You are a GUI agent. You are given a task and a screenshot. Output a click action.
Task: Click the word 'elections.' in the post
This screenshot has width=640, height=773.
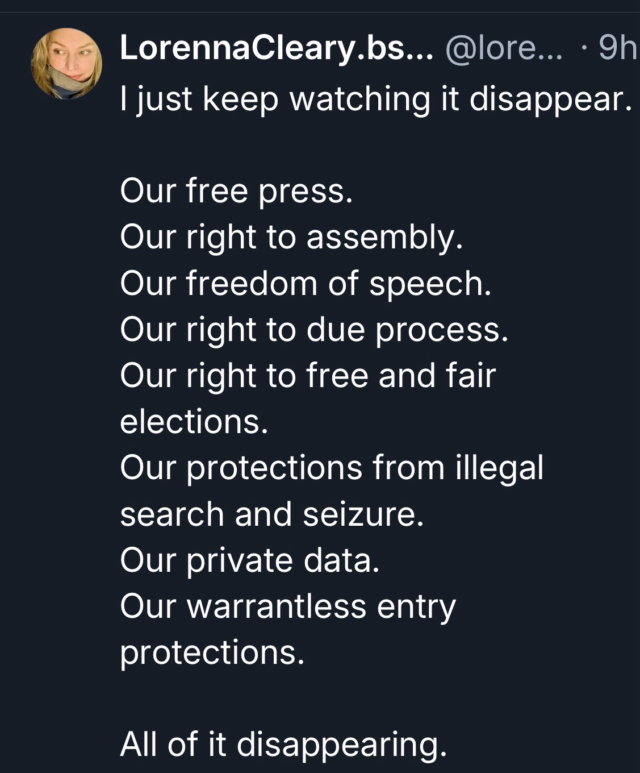pos(194,421)
